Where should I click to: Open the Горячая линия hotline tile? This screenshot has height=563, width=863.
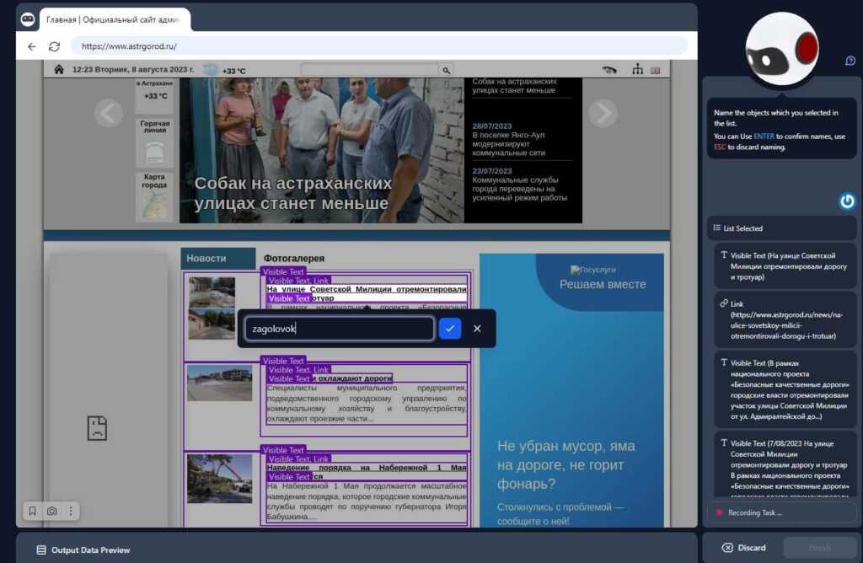[155, 142]
